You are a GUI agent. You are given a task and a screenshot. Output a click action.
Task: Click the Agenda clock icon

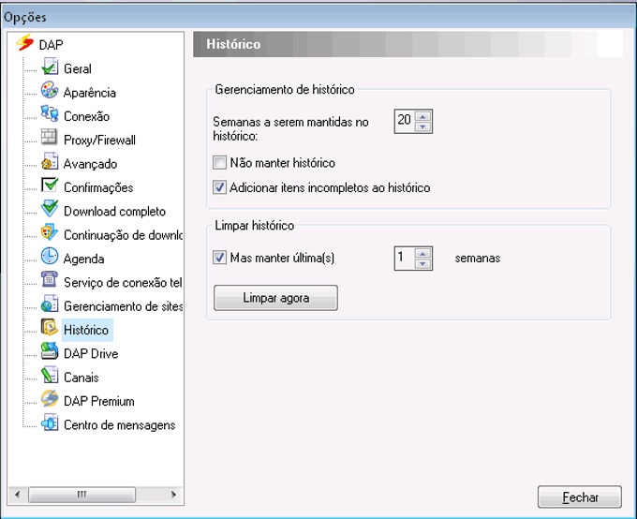(50, 256)
